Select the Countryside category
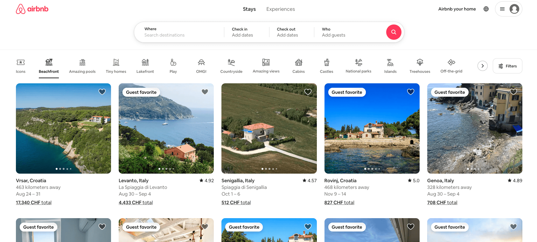Viewport: 537px width, 242px height. (231, 66)
